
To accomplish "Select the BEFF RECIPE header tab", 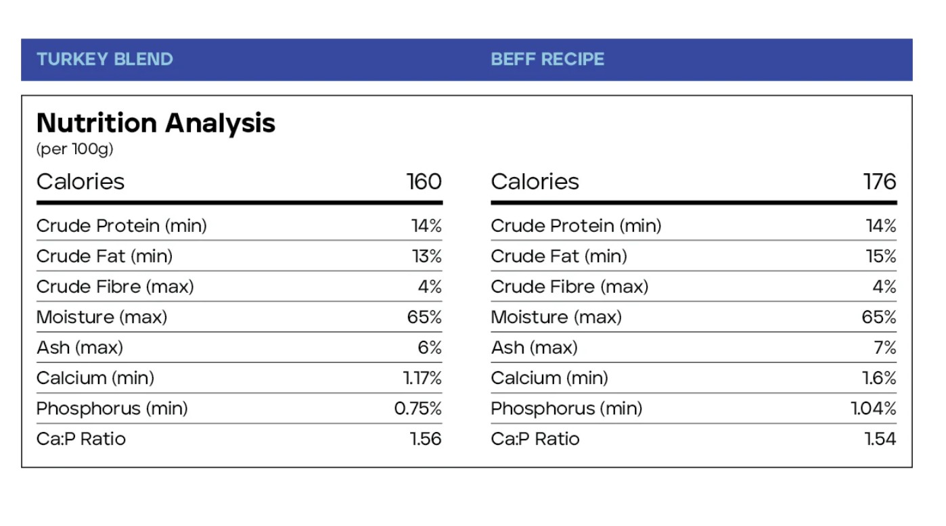I will coord(547,59).
